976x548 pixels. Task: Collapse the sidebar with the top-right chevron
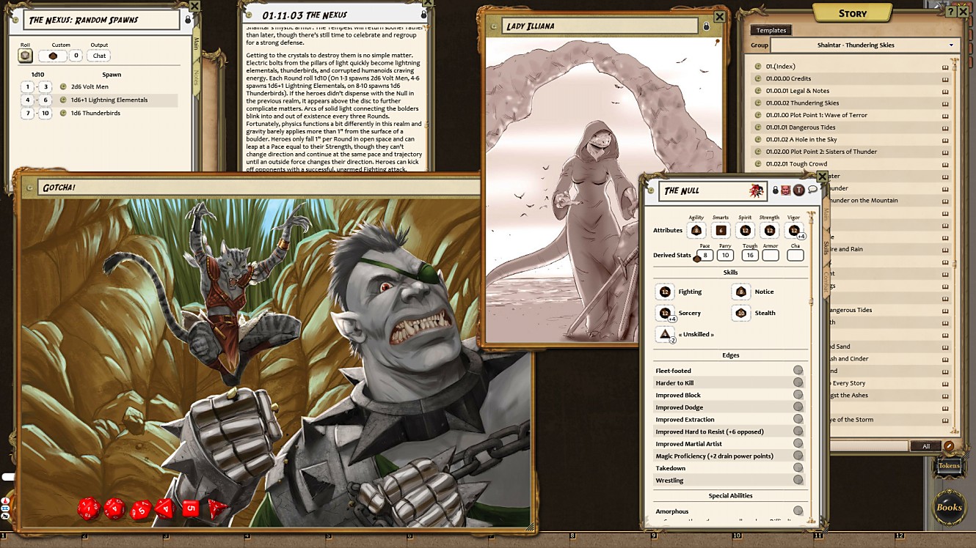coord(963,12)
